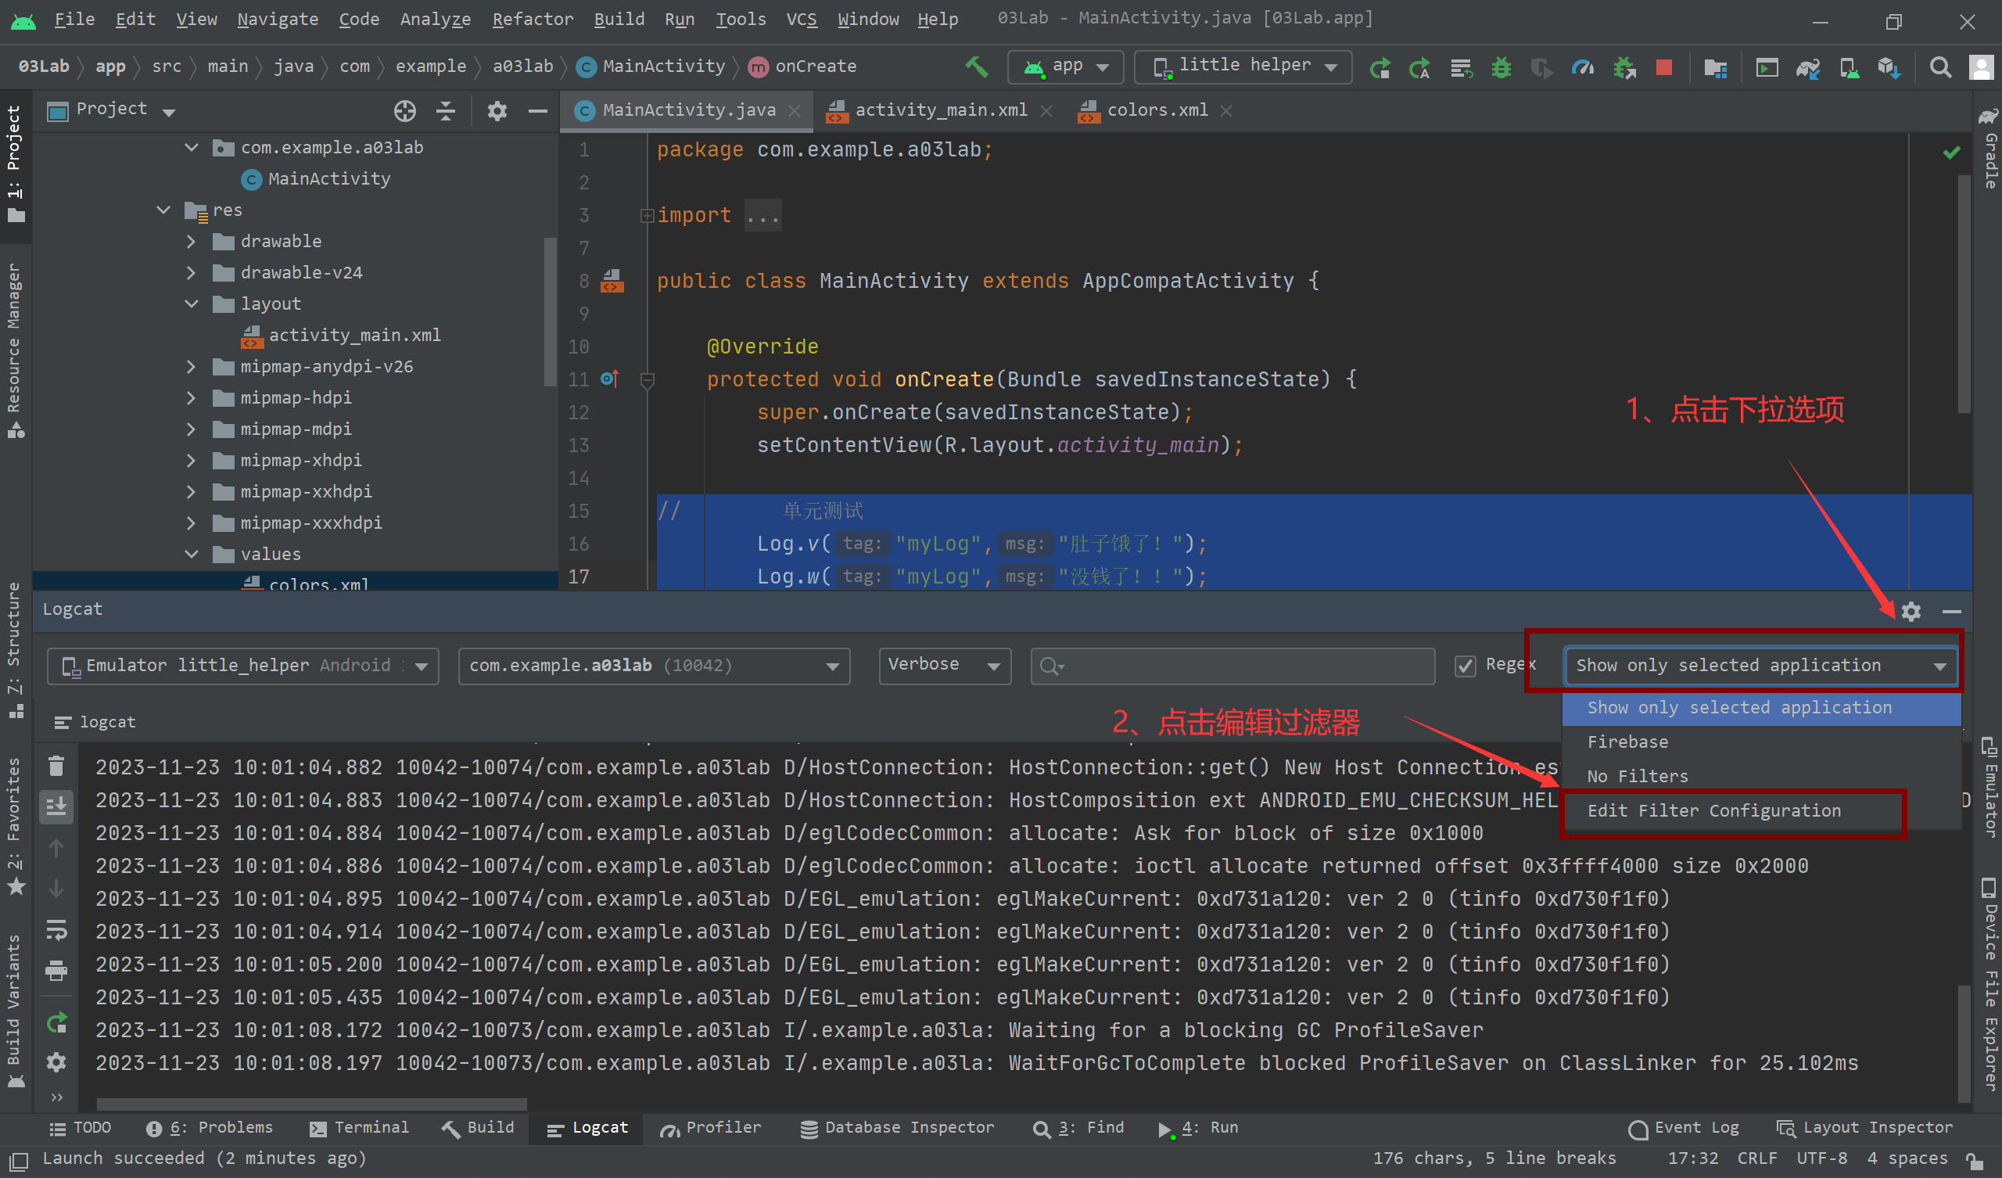Viewport: 2002px width, 1178px height.
Task: Click Logcat header settings gear in sidebar
Action: 56,1062
